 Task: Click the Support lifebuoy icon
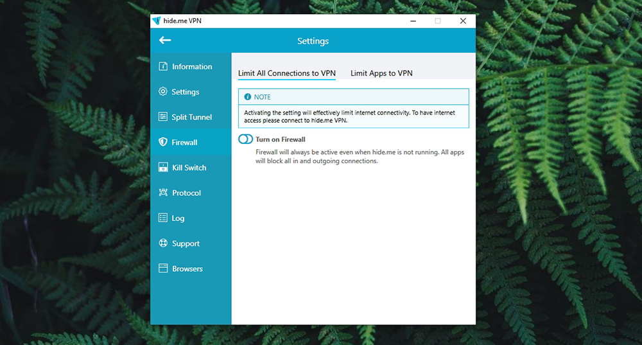point(163,243)
